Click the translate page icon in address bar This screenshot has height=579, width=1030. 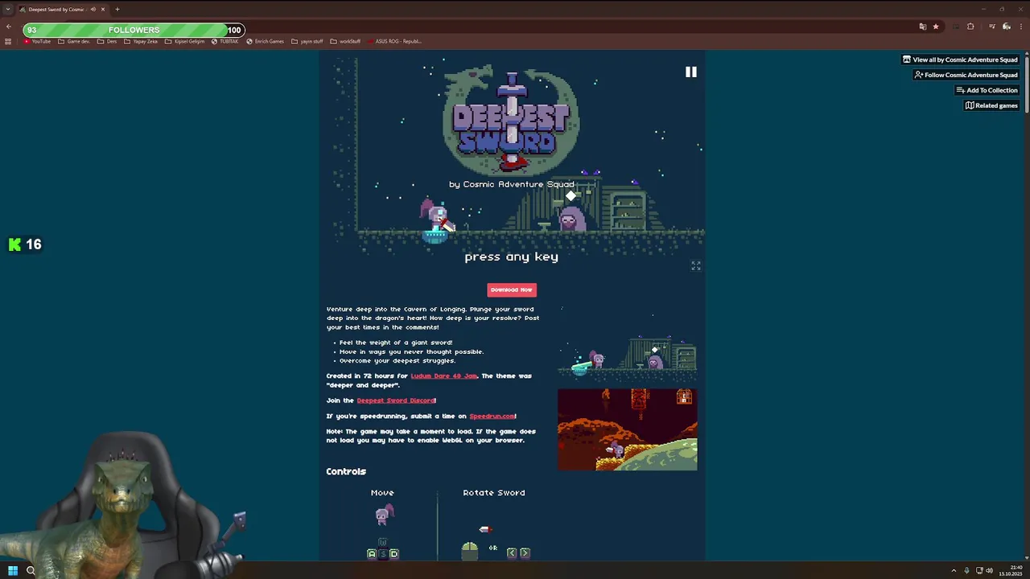922,27
